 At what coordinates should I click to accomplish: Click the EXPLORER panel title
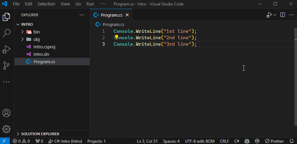point(30,15)
